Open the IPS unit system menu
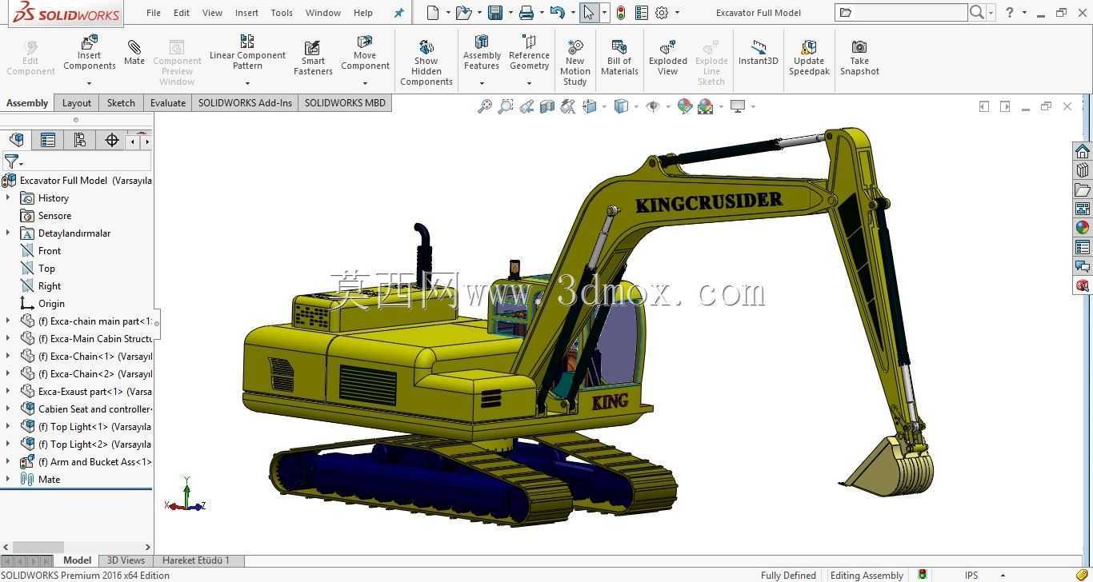 [984, 575]
